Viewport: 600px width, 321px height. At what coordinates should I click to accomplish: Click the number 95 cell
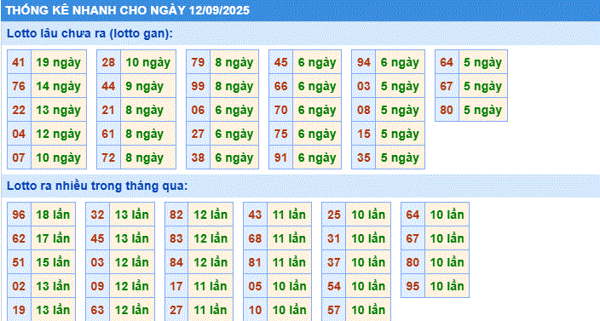pos(412,286)
